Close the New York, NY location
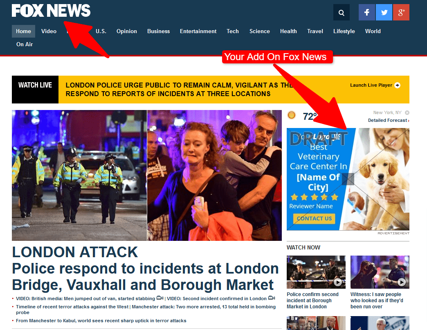Screen dimensions: 427x330 (x=407, y=112)
